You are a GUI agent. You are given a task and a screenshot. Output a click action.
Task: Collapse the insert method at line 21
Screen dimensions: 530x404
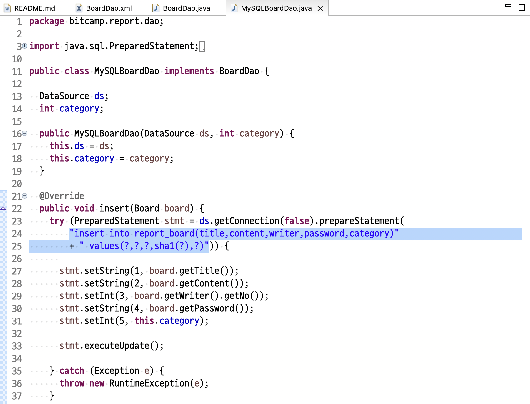click(x=25, y=196)
